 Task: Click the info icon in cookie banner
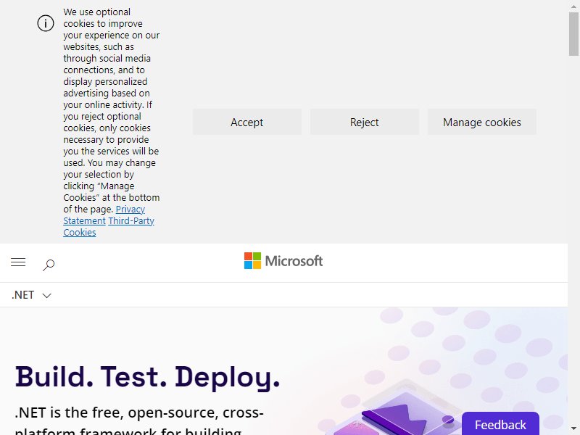pyautogui.click(x=46, y=23)
